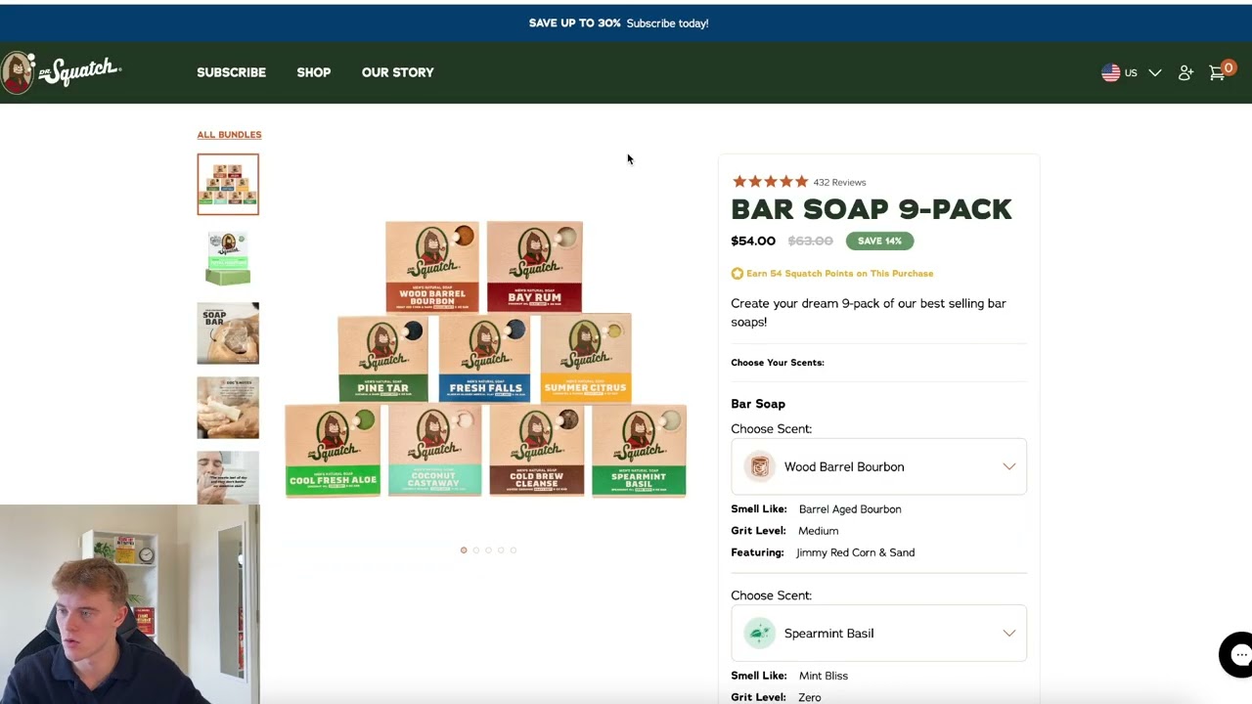
Task: Open the Shop menu item
Action: pos(314,72)
